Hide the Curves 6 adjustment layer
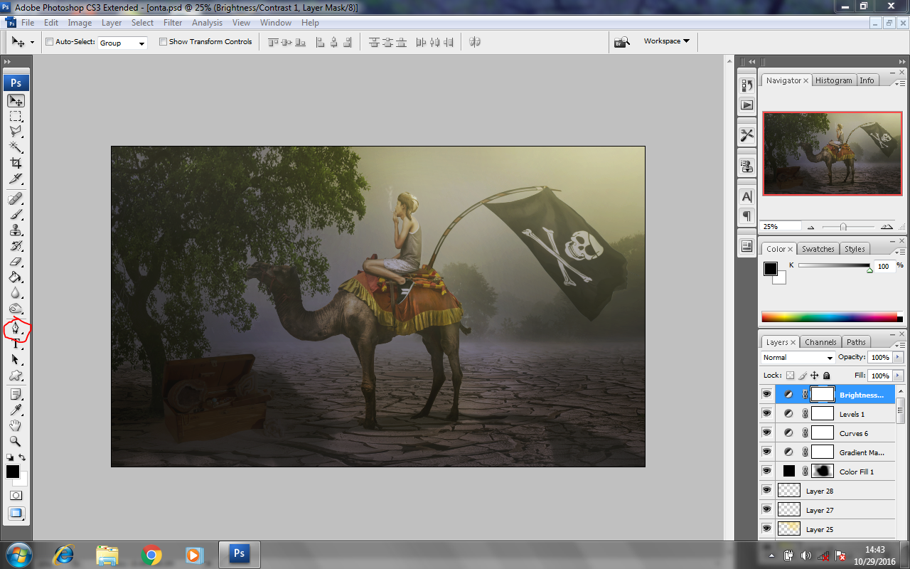Viewport: 910px width, 569px height. tap(766, 432)
